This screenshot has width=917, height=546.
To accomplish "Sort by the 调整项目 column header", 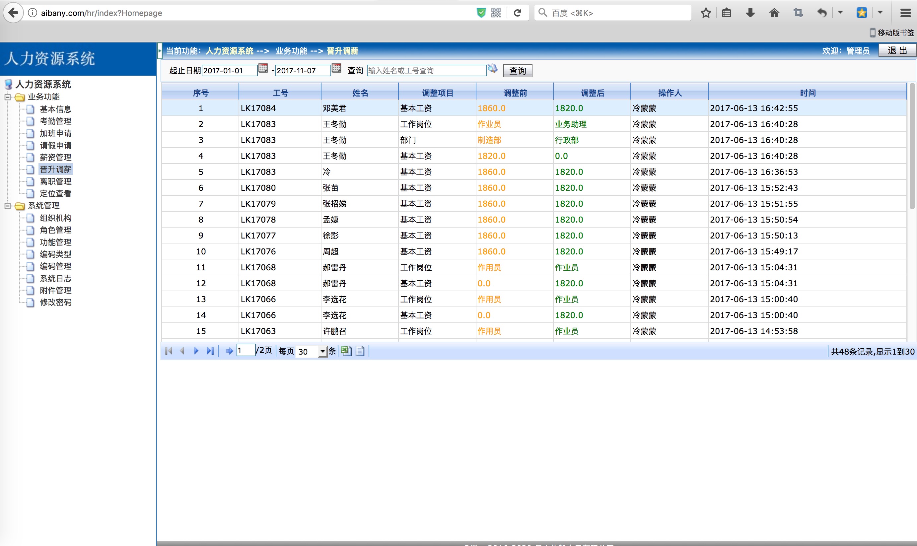I will click(437, 93).
